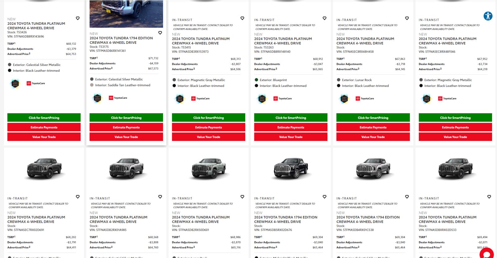Click the TSRP value $71,732

click(153, 58)
